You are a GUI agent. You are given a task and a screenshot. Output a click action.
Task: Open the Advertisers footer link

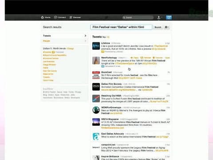point(48,98)
